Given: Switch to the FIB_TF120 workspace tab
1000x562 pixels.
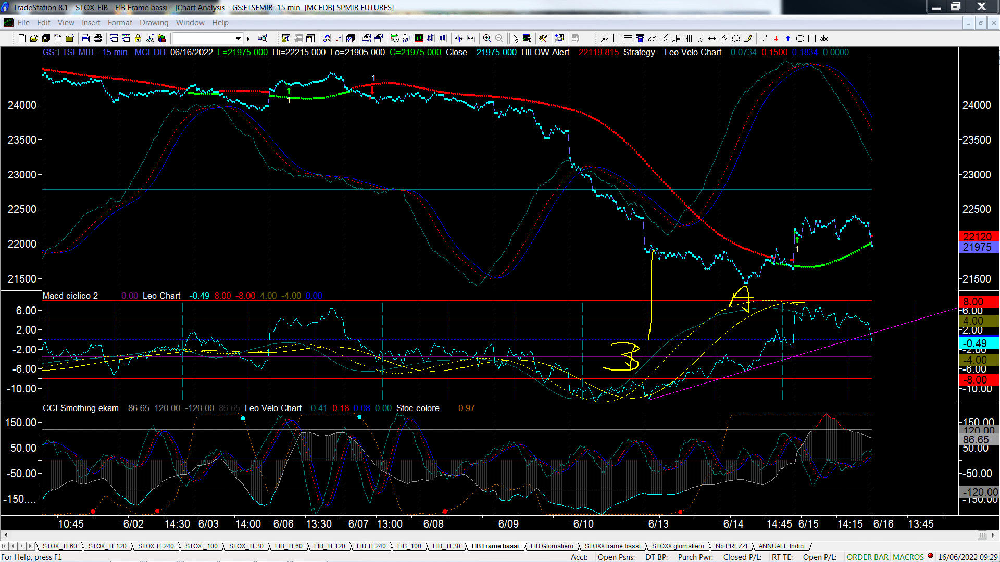Looking at the screenshot, I should pyautogui.click(x=329, y=546).
